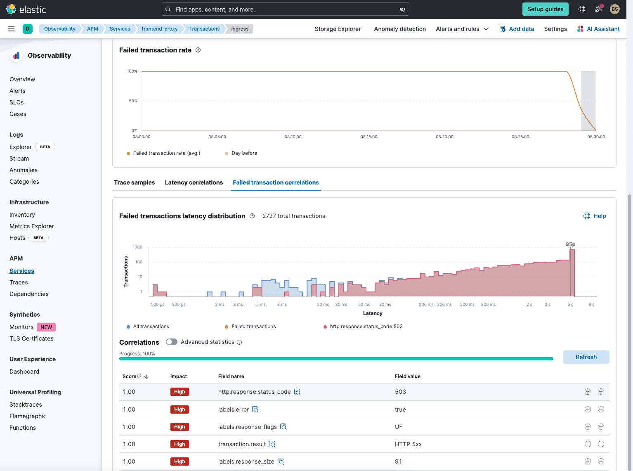Click the Setup guides button
Screen dimensions: 633x471
(x=545, y=9)
